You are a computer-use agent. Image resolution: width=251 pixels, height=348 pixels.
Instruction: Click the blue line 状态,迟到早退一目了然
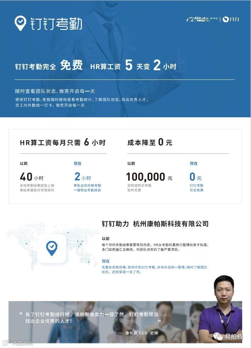coord(121,272)
